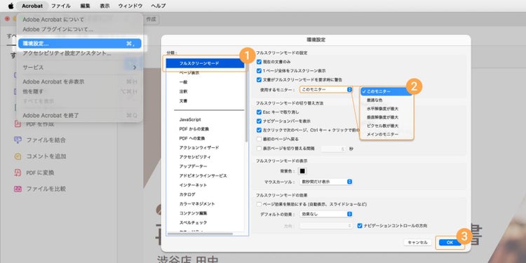This screenshot has height=263, width=526.
Task: Expand the サービス submenu arrow
Action: tap(135, 67)
